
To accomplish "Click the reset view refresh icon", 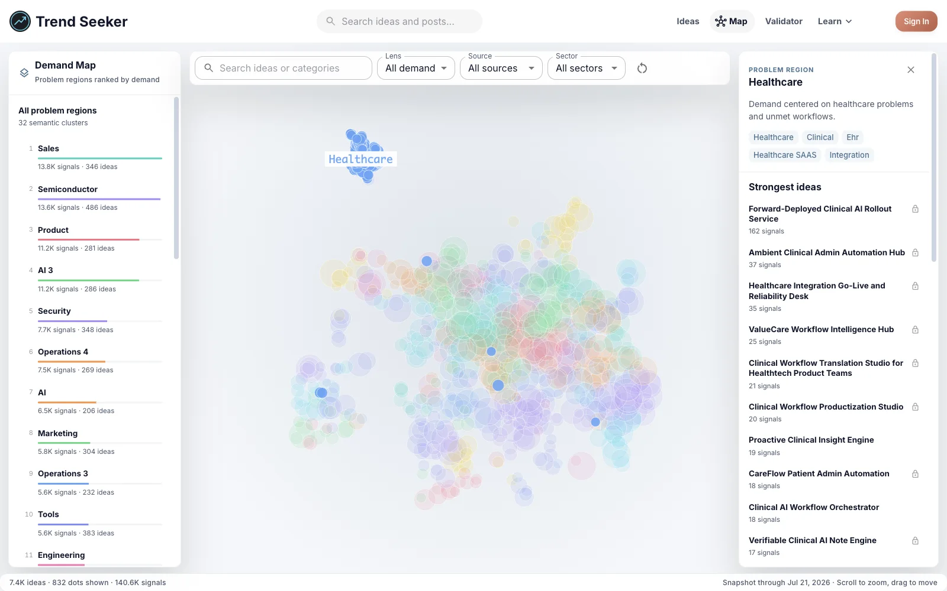I will point(642,68).
